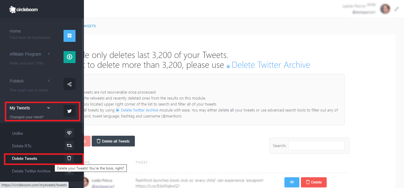Click the expand arrows near the profile
Viewport: 404px width, 188px height.
397,9
